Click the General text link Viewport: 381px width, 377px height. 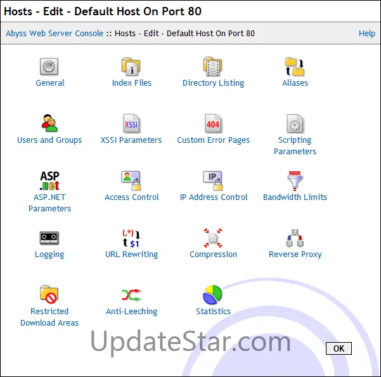50,83
